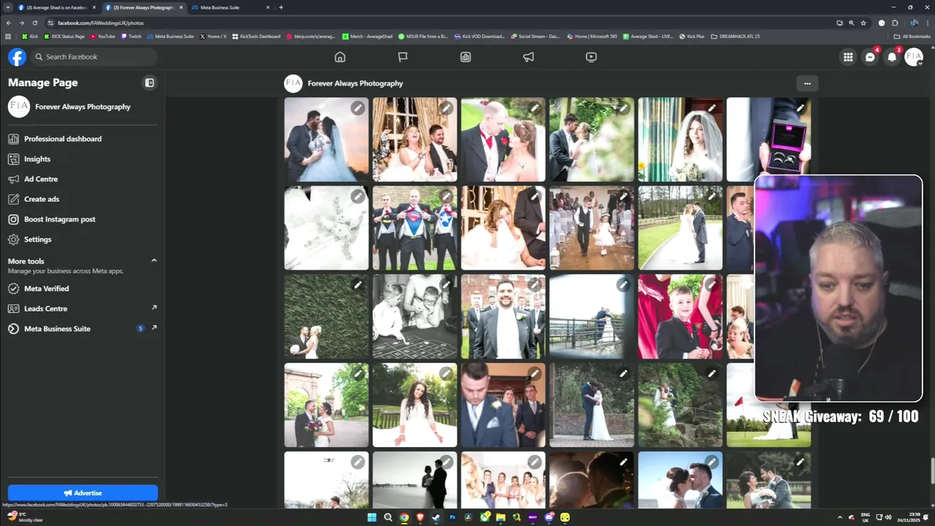Click the page vertical scrollbar thumb
Viewport: 935px width, 526px height.
932,470
